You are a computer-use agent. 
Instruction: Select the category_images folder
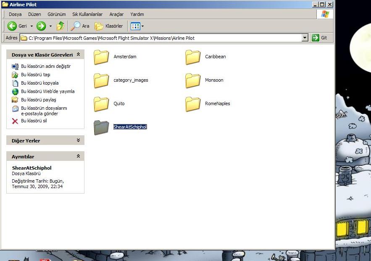(x=101, y=80)
